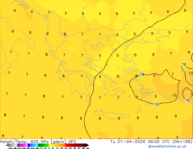Click the '10' value inside the large 78 contour
This screenshot has width=193, height=149.
coord(174,95)
